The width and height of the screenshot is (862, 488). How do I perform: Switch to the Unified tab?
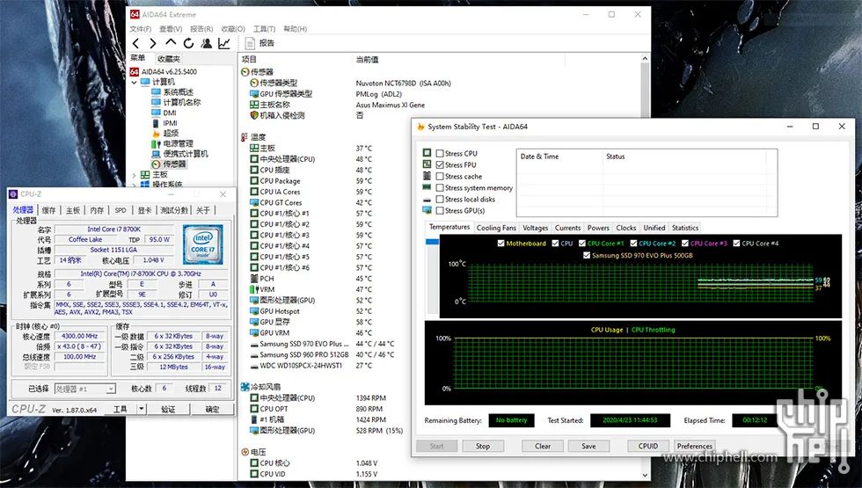pos(654,228)
